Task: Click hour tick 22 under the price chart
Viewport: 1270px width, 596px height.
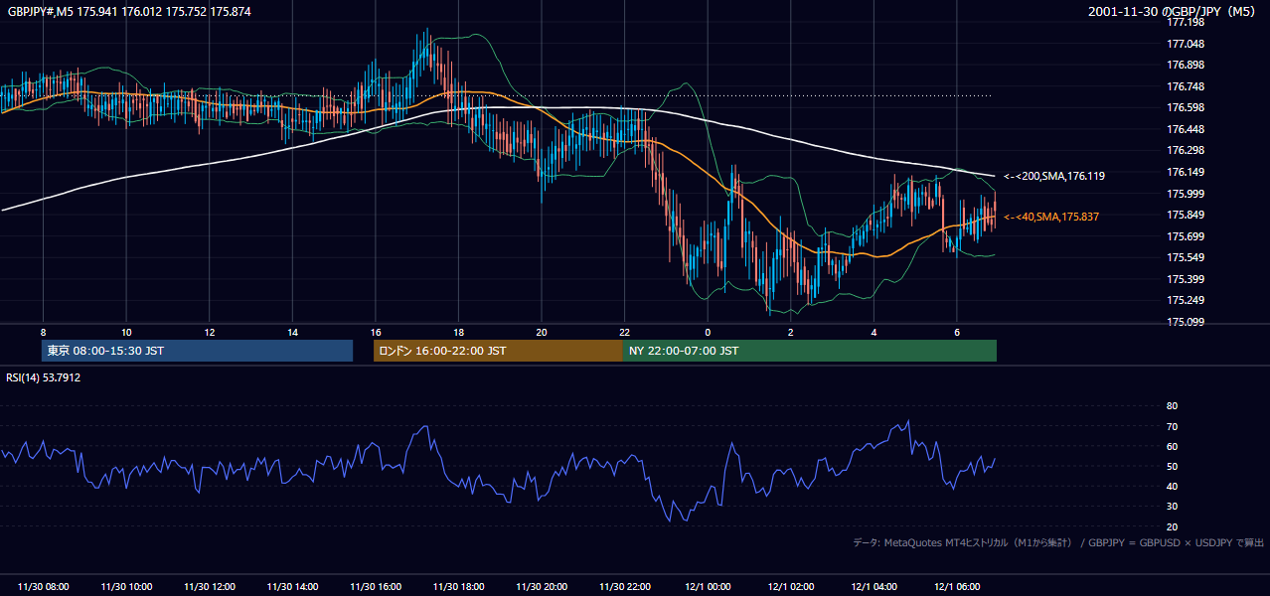Action: [x=624, y=332]
